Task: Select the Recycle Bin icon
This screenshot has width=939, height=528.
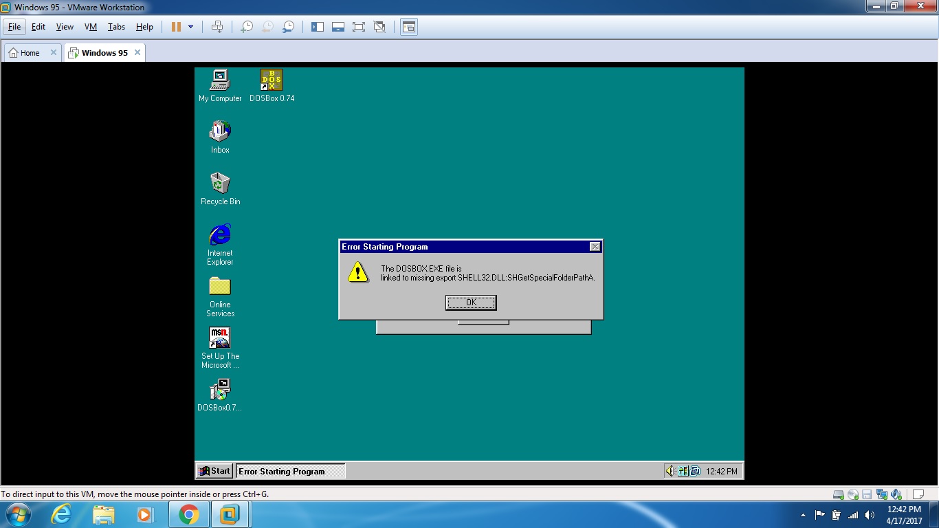Action: pos(220,189)
